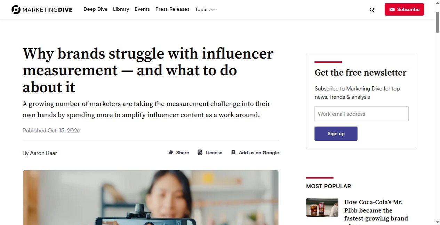Click the Share arrow icon

coord(171,153)
